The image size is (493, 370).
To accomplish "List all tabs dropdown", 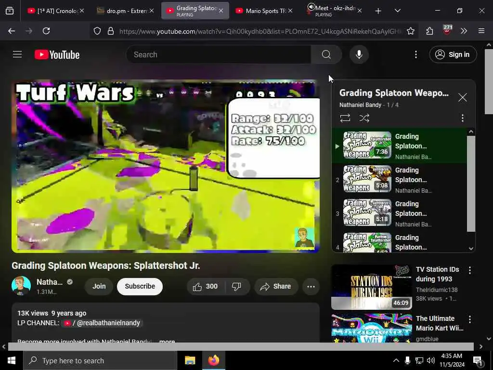I will (x=397, y=11).
